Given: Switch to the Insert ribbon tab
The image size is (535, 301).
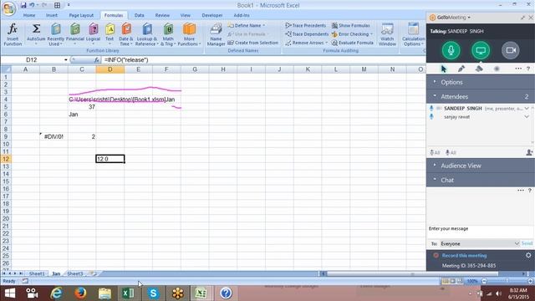Looking at the screenshot, I should pyautogui.click(x=52, y=15).
